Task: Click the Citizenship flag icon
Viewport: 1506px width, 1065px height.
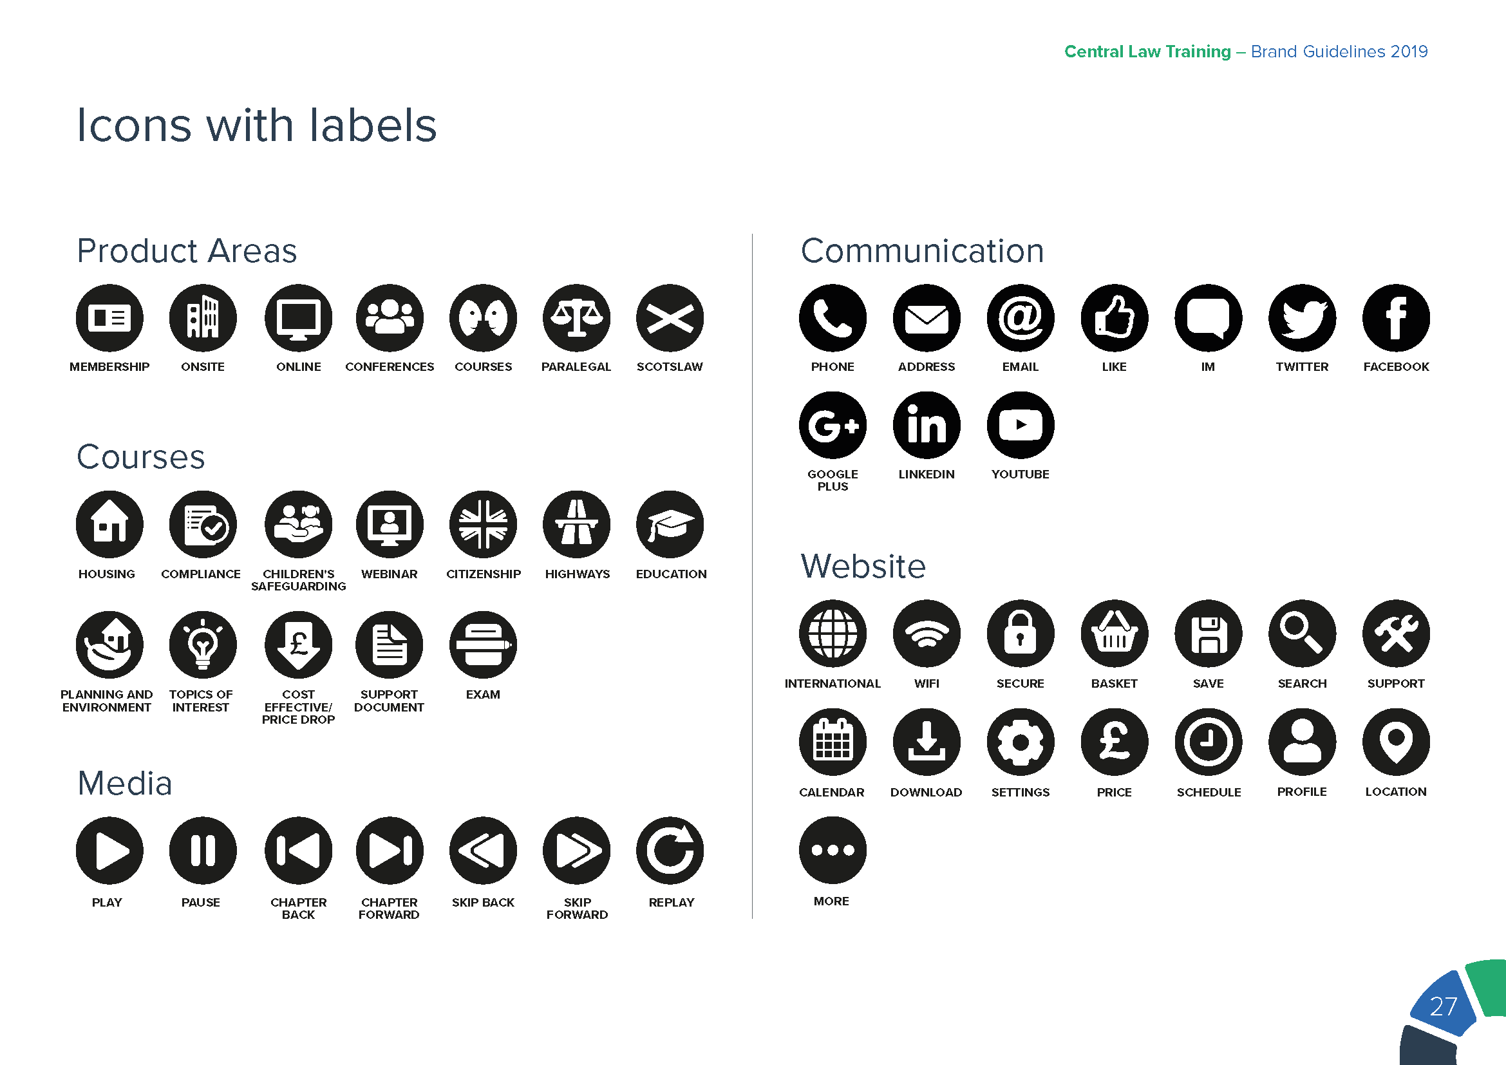Action: [x=484, y=525]
